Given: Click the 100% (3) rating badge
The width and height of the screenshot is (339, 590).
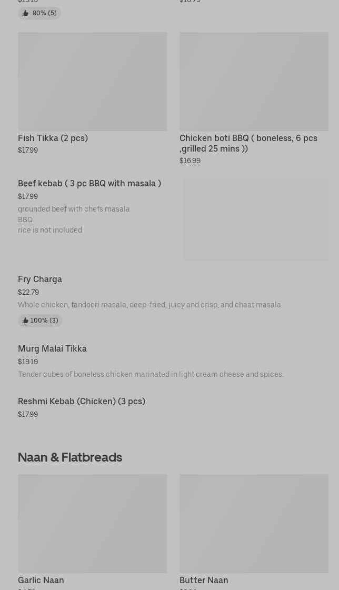Looking at the screenshot, I should (41, 321).
